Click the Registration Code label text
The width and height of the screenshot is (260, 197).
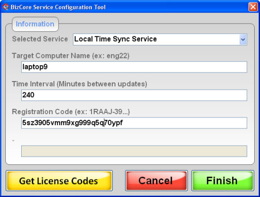(x=71, y=112)
